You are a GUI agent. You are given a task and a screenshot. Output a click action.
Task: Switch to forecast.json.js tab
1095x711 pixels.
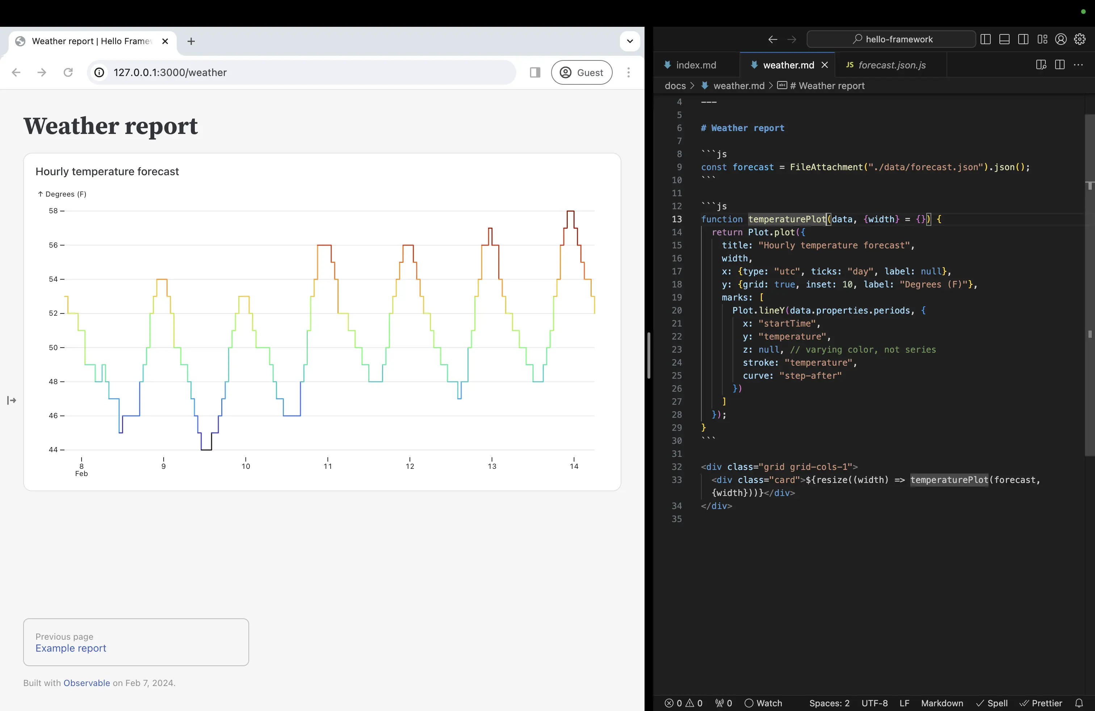(891, 65)
